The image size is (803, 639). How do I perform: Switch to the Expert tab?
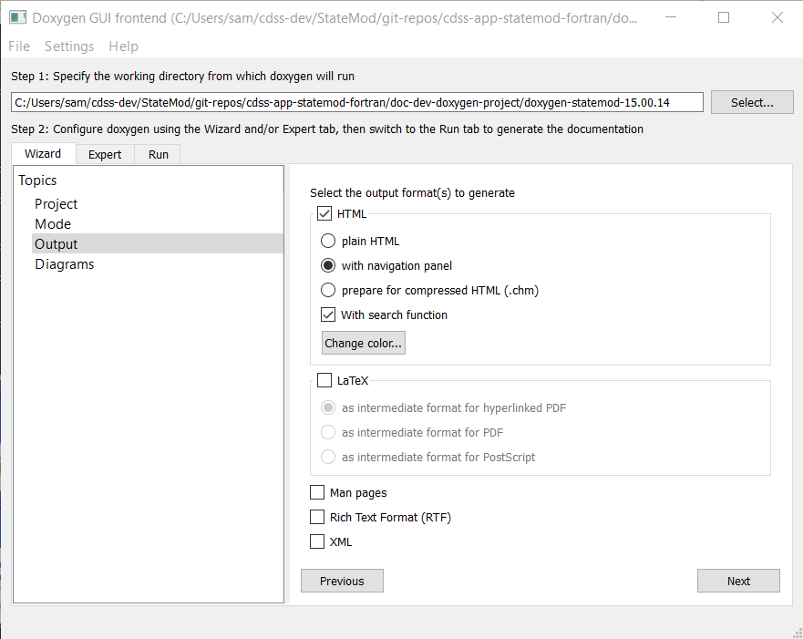(x=105, y=154)
